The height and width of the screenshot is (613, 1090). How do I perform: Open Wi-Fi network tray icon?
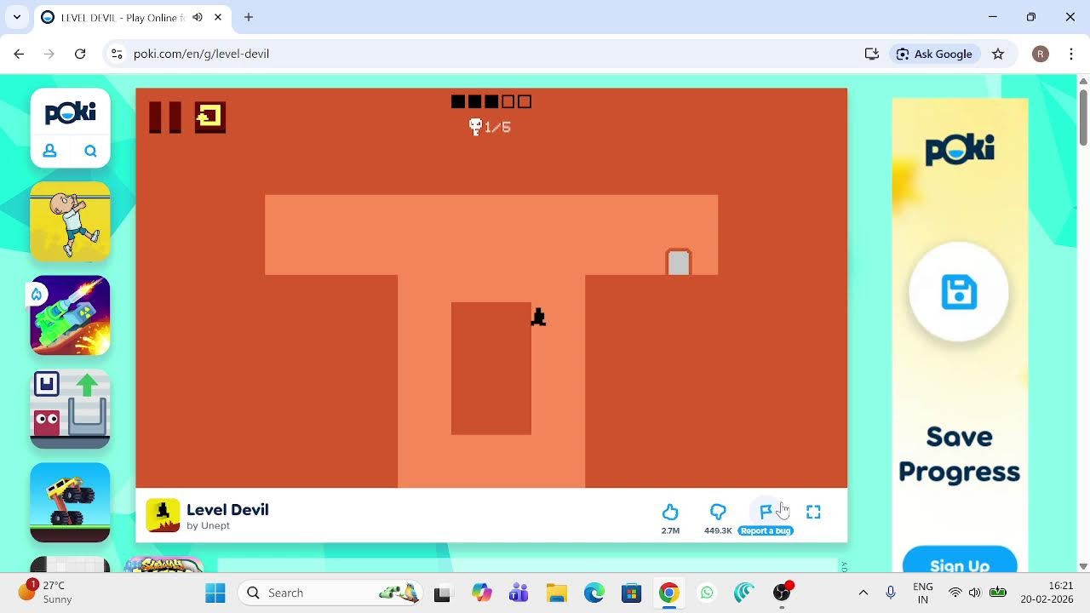click(x=955, y=593)
